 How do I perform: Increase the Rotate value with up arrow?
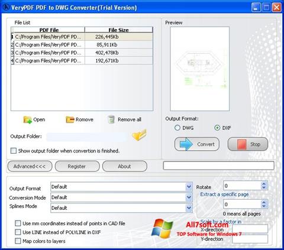[264, 184]
